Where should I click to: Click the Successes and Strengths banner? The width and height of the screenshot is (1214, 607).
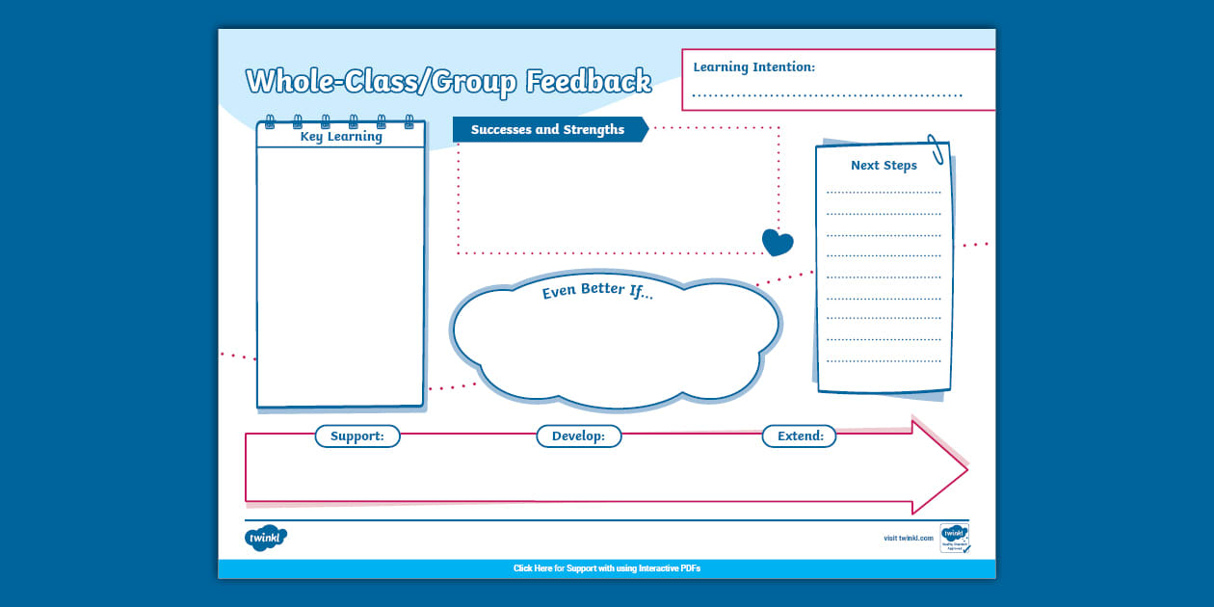[x=548, y=130]
